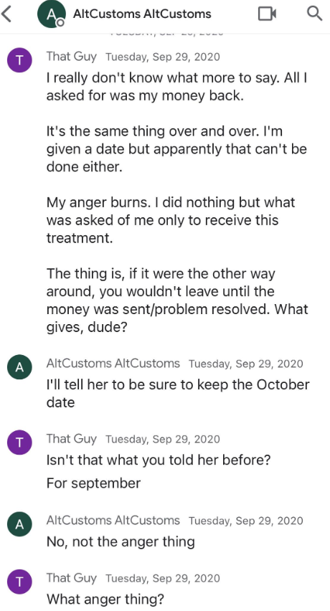Select message 'No, not the anger thing'
This screenshot has height=611, width=330.
(x=121, y=541)
